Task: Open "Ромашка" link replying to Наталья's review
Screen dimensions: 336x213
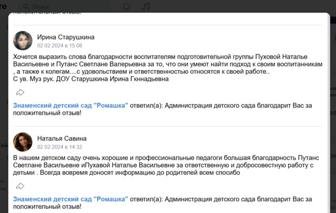Action: (70, 199)
